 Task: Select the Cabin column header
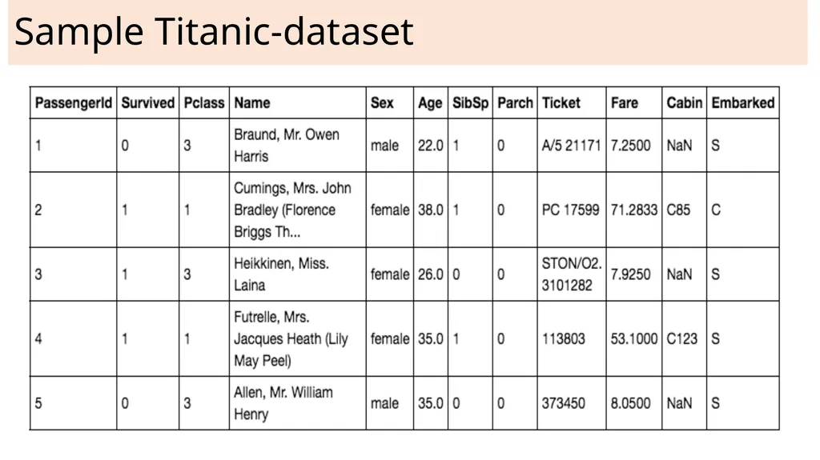point(684,103)
